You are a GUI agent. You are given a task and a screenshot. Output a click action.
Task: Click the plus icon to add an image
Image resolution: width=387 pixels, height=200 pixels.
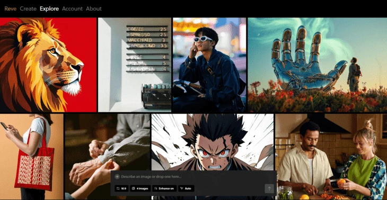[x=117, y=177]
